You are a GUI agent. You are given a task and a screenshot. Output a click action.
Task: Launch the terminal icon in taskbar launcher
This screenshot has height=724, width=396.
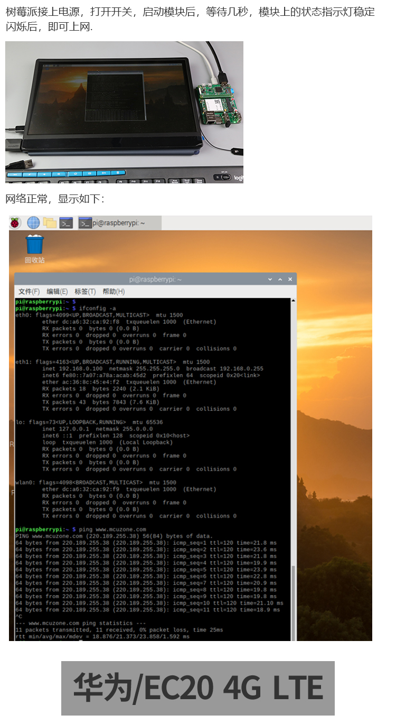pyautogui.click(x=66, y=223)
